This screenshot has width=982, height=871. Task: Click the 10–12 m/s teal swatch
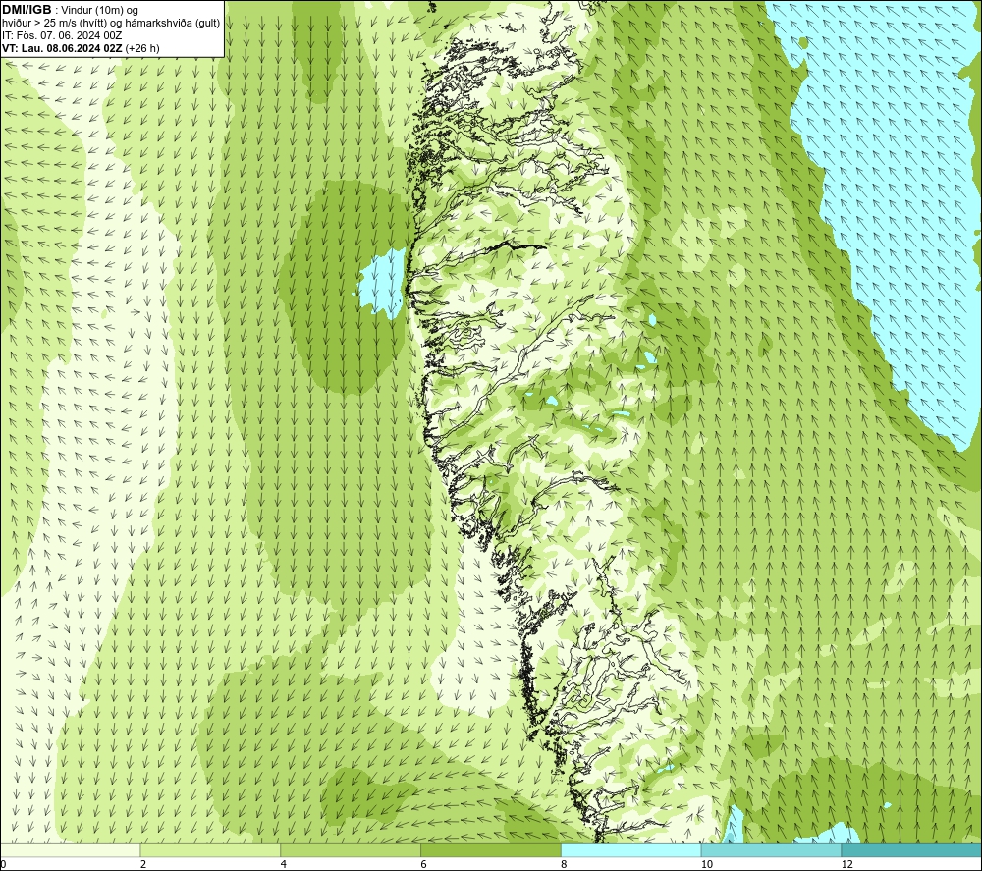click(x=772, y=849)
